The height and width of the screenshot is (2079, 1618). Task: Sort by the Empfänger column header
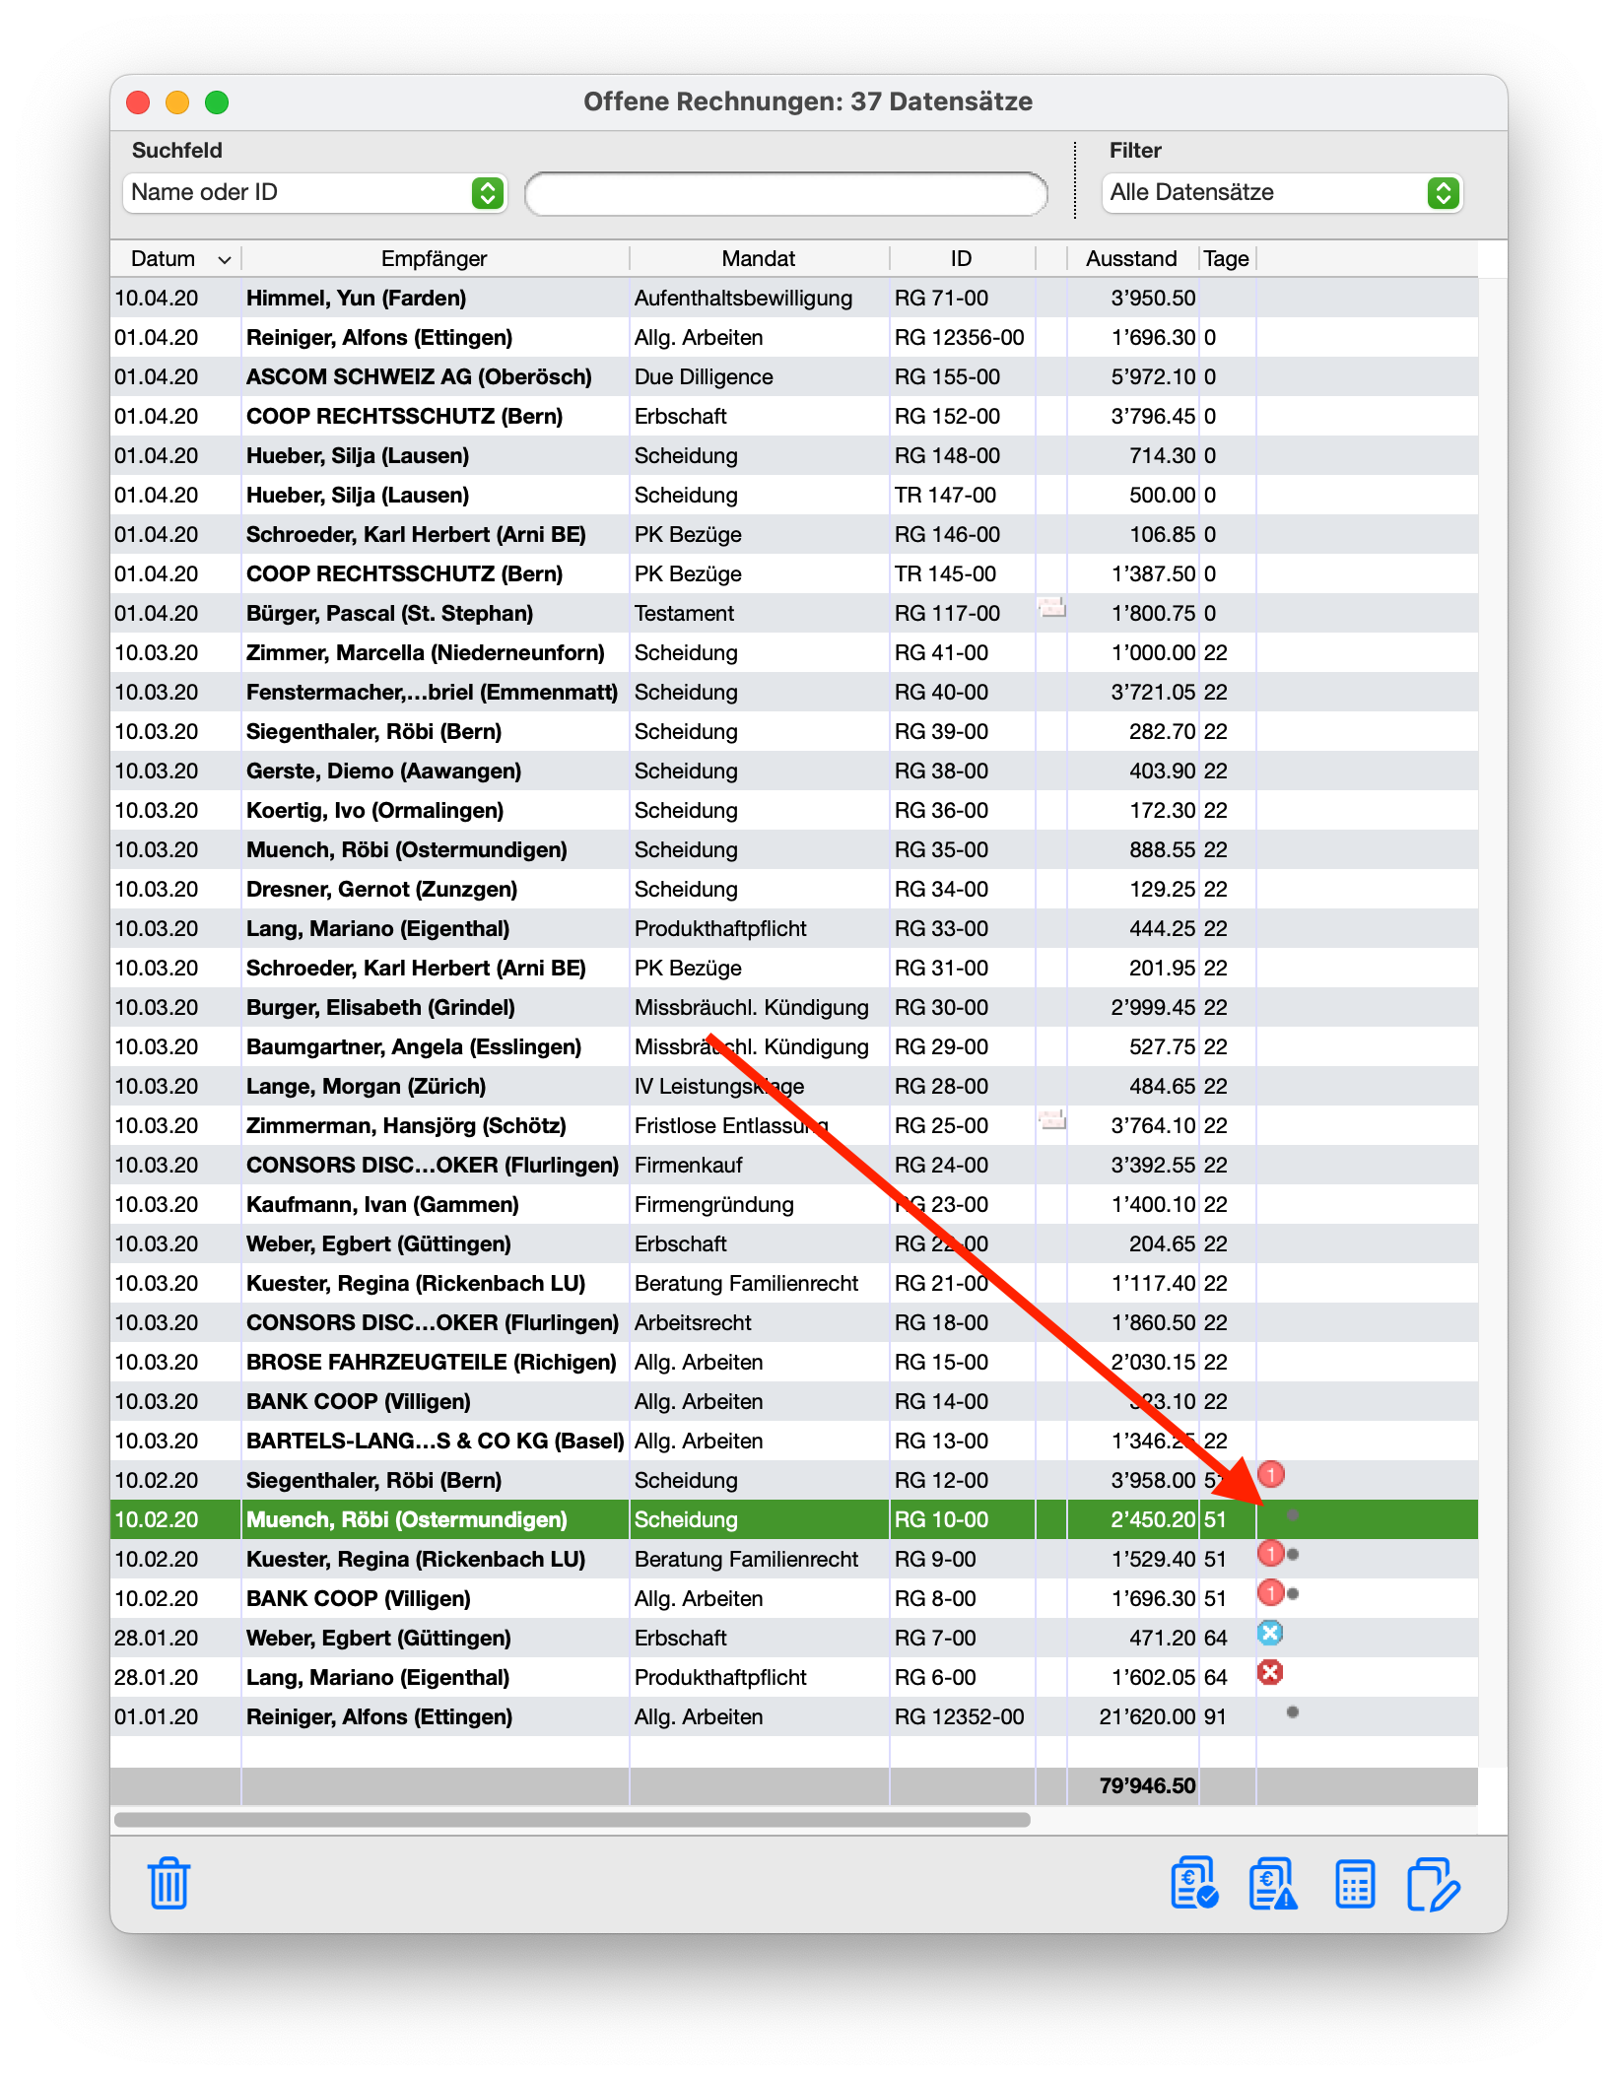pos(435,258)
